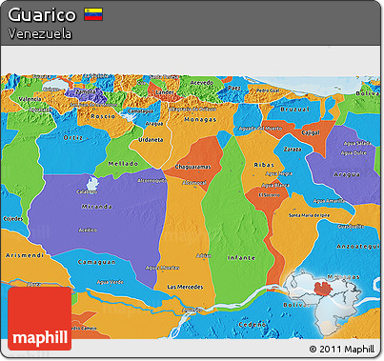Screen dimensions: 384x361
Task: Select the Infante region label
Action: point(241,258)
